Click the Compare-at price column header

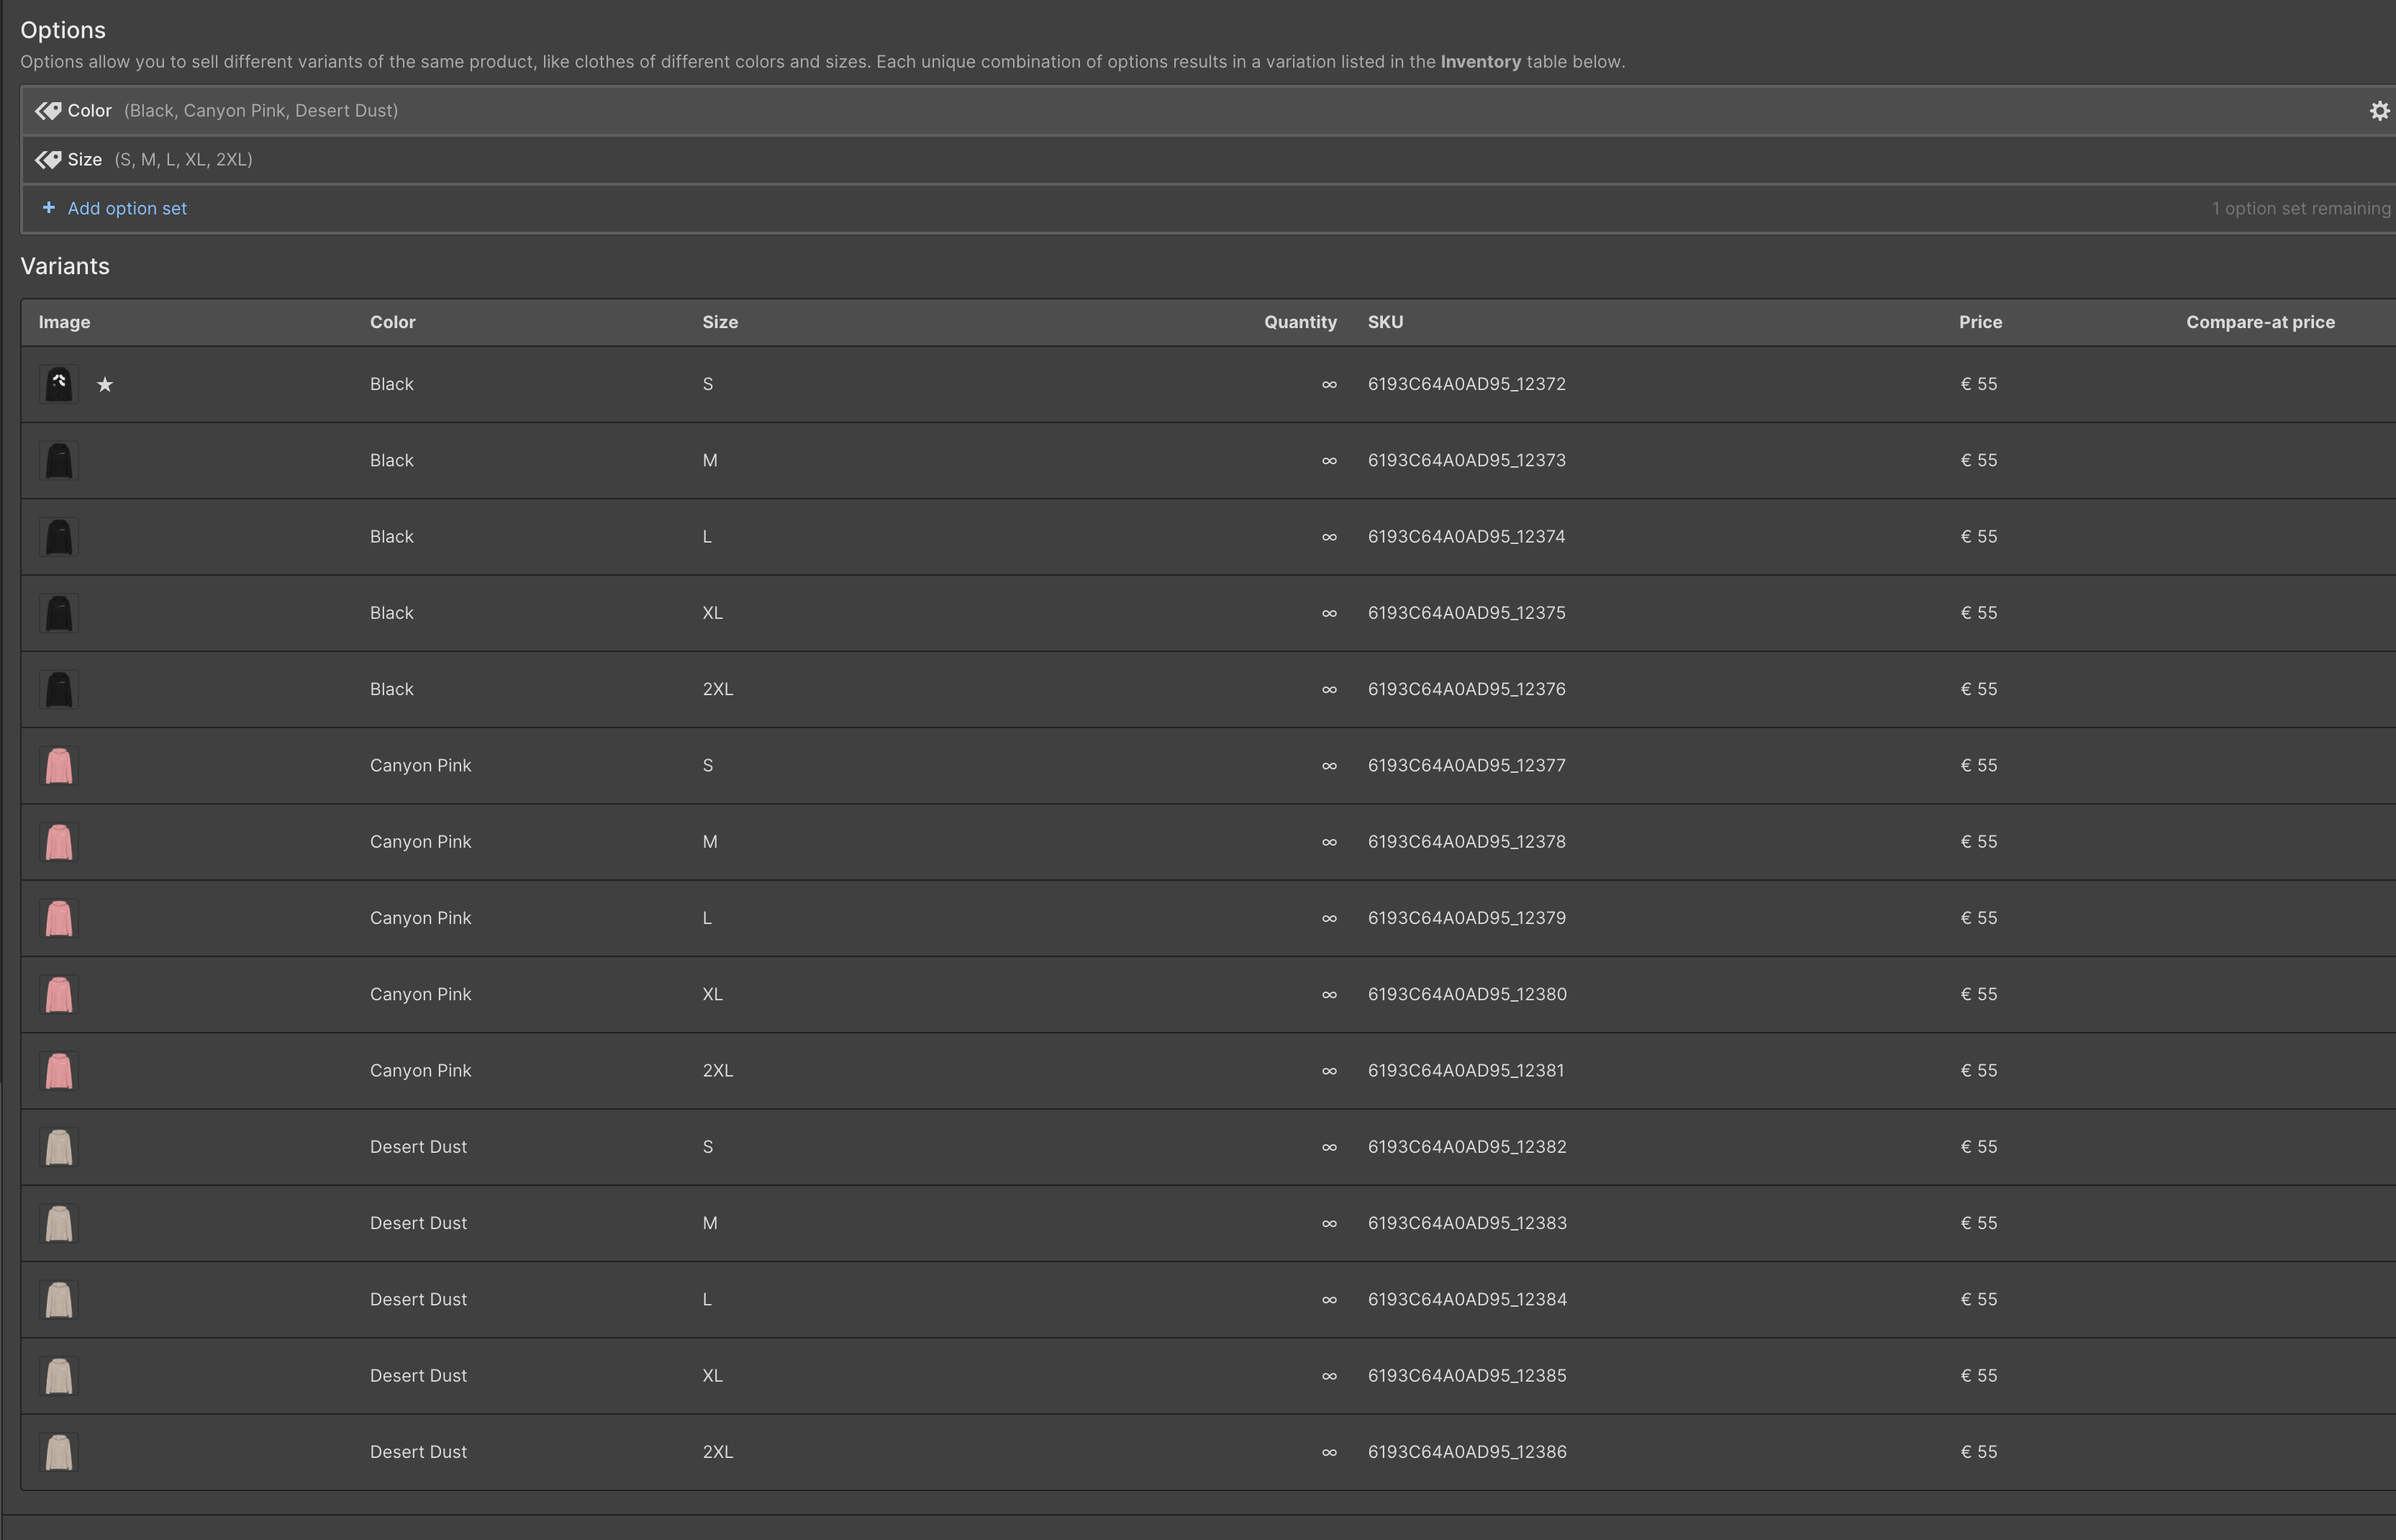coord(2259,322)
